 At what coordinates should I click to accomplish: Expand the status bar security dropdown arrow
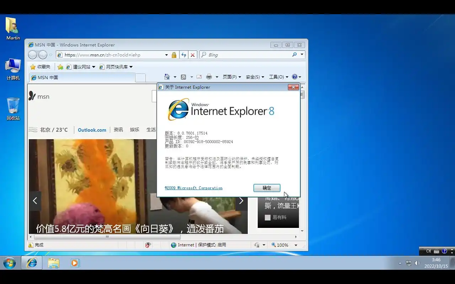coord(264,245)
